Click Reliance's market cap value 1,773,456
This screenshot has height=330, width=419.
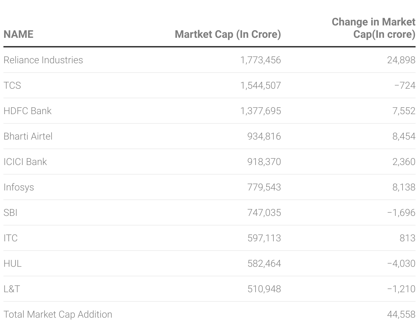coord(260,60)
